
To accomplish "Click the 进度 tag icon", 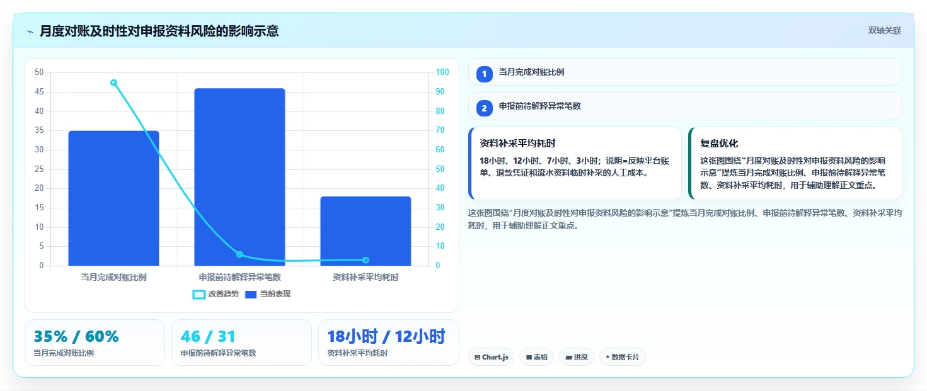I will click(568, 357).
